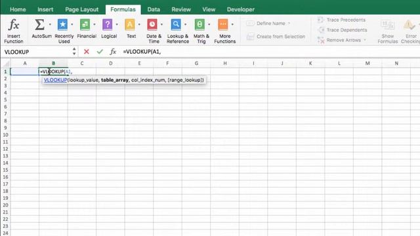Select row 10 header
Screen dimensions: 420x236
click(x=5, y=135)
